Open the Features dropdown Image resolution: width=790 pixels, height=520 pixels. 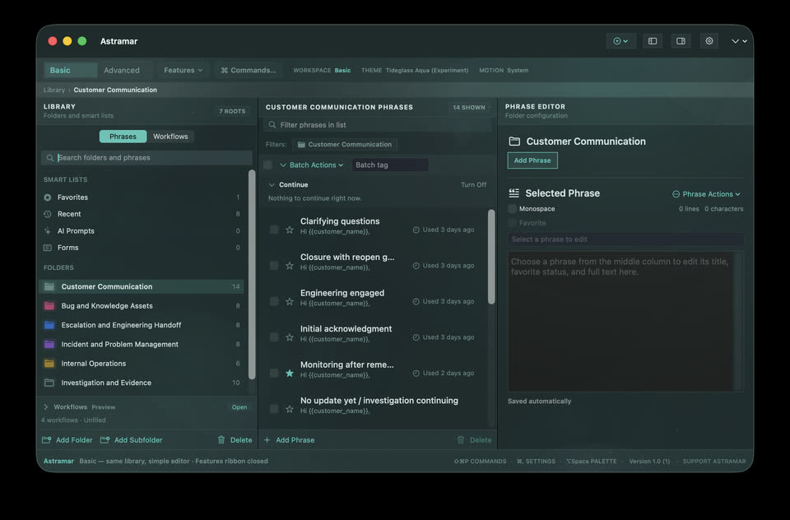click(x=183, y=70)
